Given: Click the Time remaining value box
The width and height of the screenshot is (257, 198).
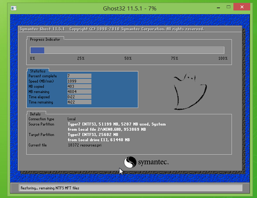Looking at the screenshot, I should click(79, 102).
